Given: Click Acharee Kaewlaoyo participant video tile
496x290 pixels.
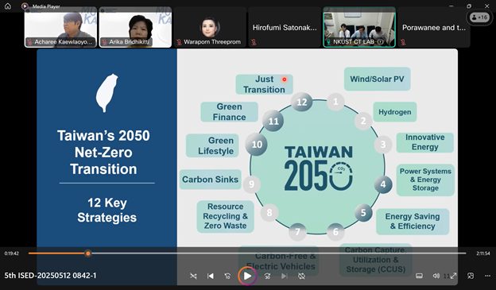Looking at the screenshot, I should pyautogui.click(x=60, y=28).
